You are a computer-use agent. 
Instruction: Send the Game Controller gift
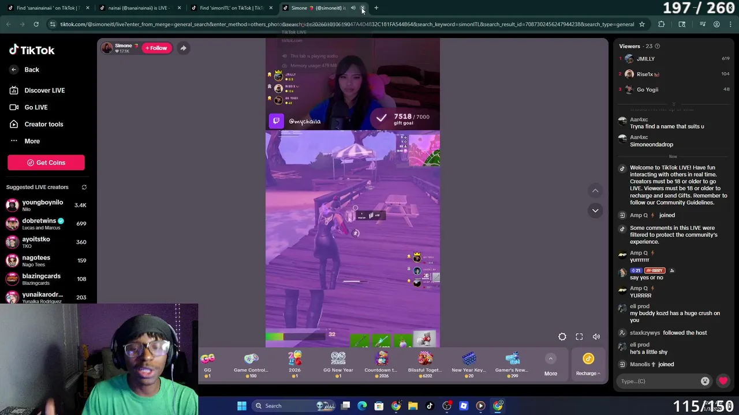(251, 365)
